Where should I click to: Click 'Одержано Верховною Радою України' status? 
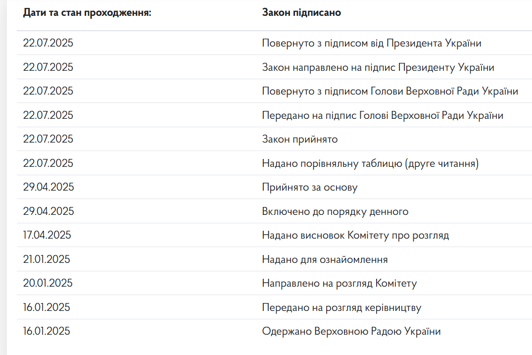[x=351, y=331]
